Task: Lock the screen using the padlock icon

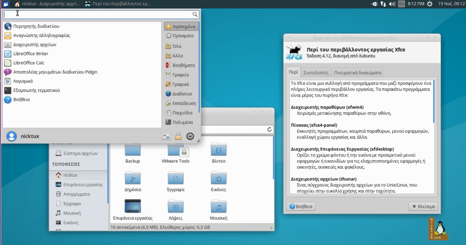Action: 178,136
